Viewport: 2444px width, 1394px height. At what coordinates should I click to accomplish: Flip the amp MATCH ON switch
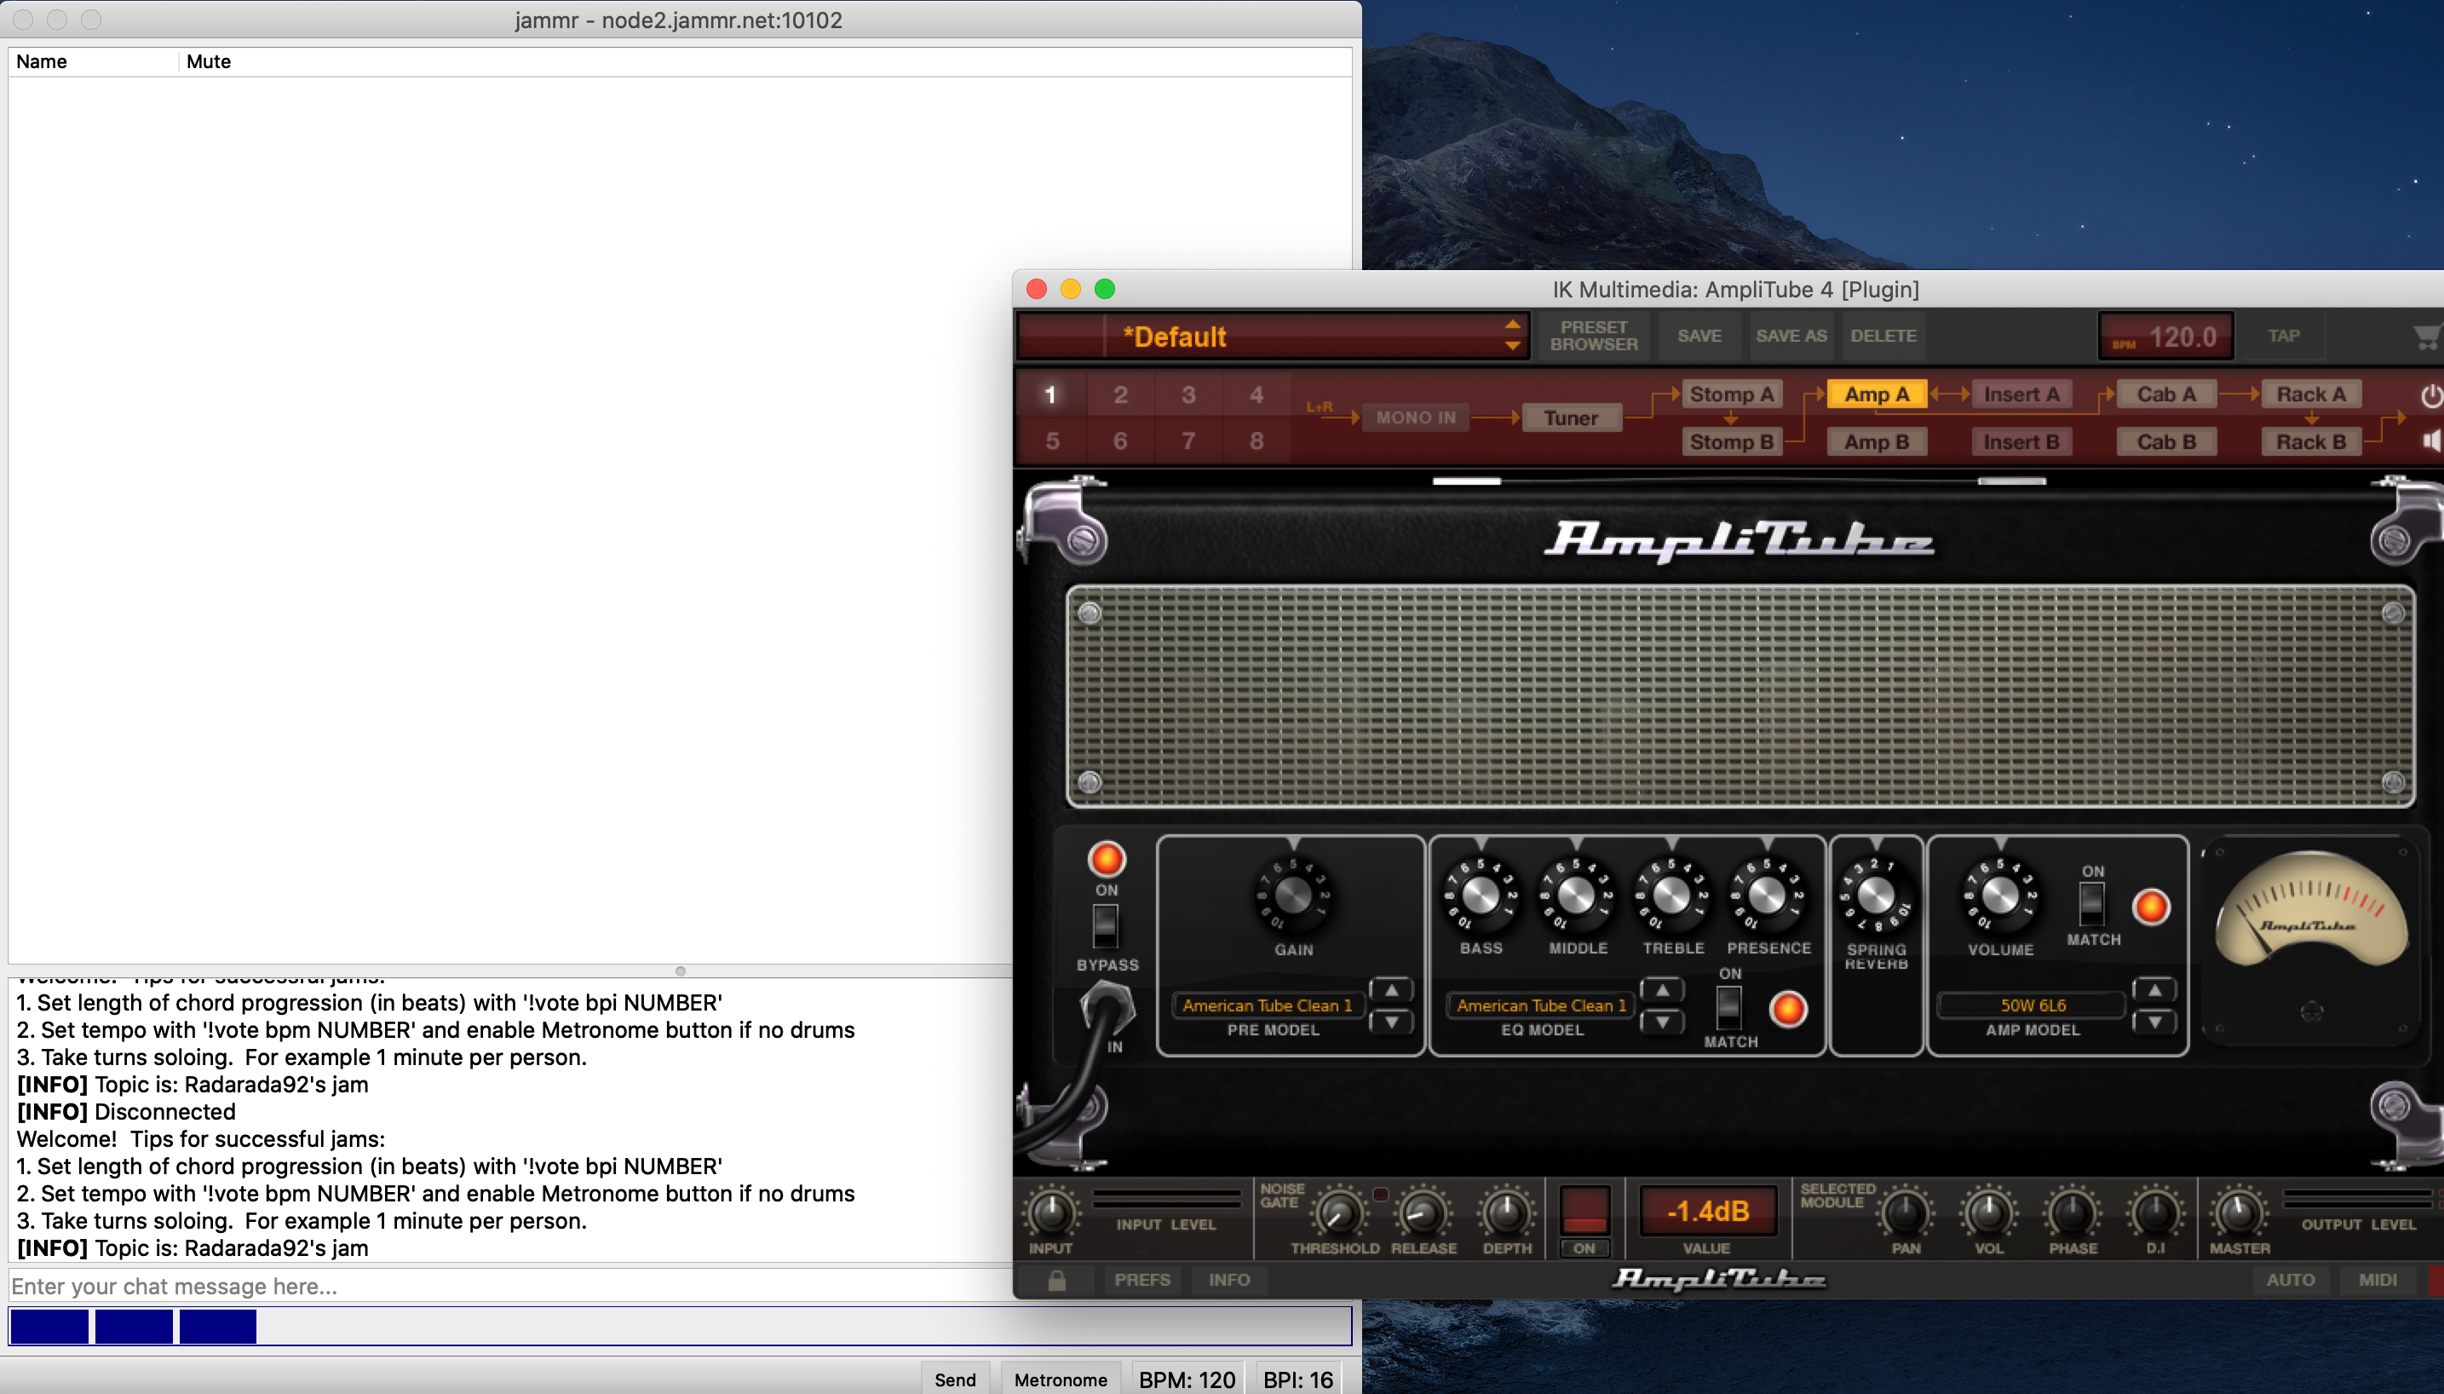point(2092,905)
